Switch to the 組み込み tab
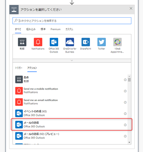This screenshot has height=152, width=143. point(31,29)
